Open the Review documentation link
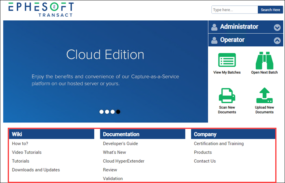 [x=110, y=170]
